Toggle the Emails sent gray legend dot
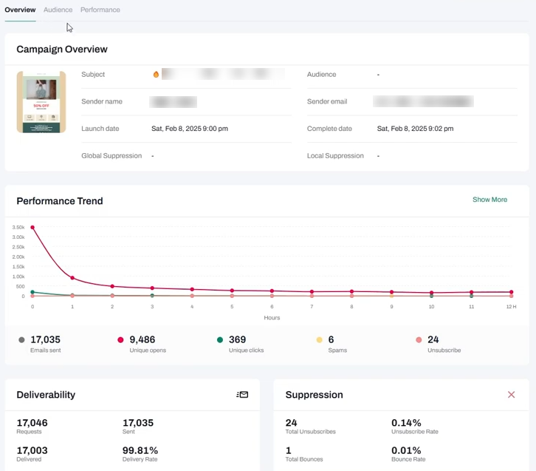Screen dimensions: 536x471 click(21, 340)
